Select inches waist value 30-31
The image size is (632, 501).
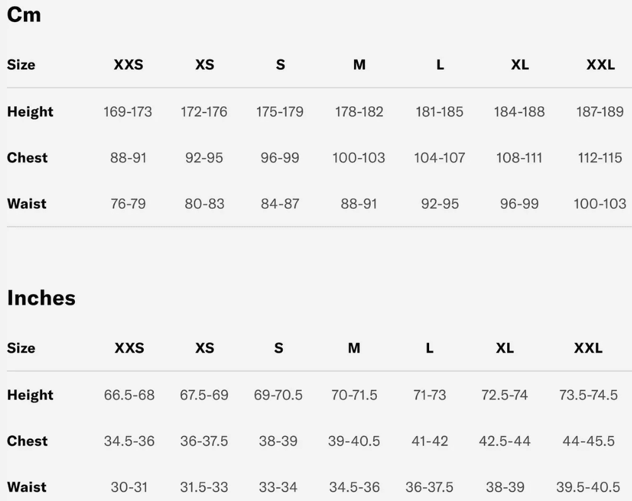(x=129, y=487)
